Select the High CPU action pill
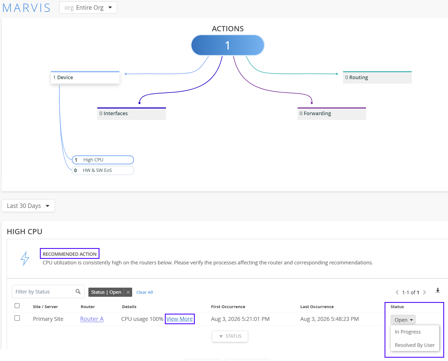The height and width of the screenshot is (361, 448). [103, 160]
